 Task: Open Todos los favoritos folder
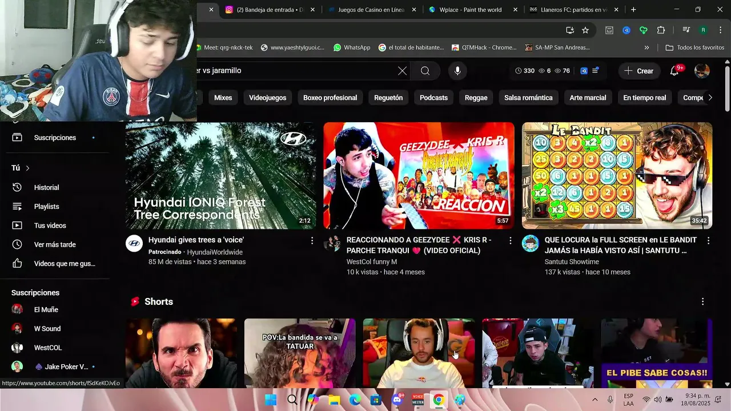click(x=695, y=47)
